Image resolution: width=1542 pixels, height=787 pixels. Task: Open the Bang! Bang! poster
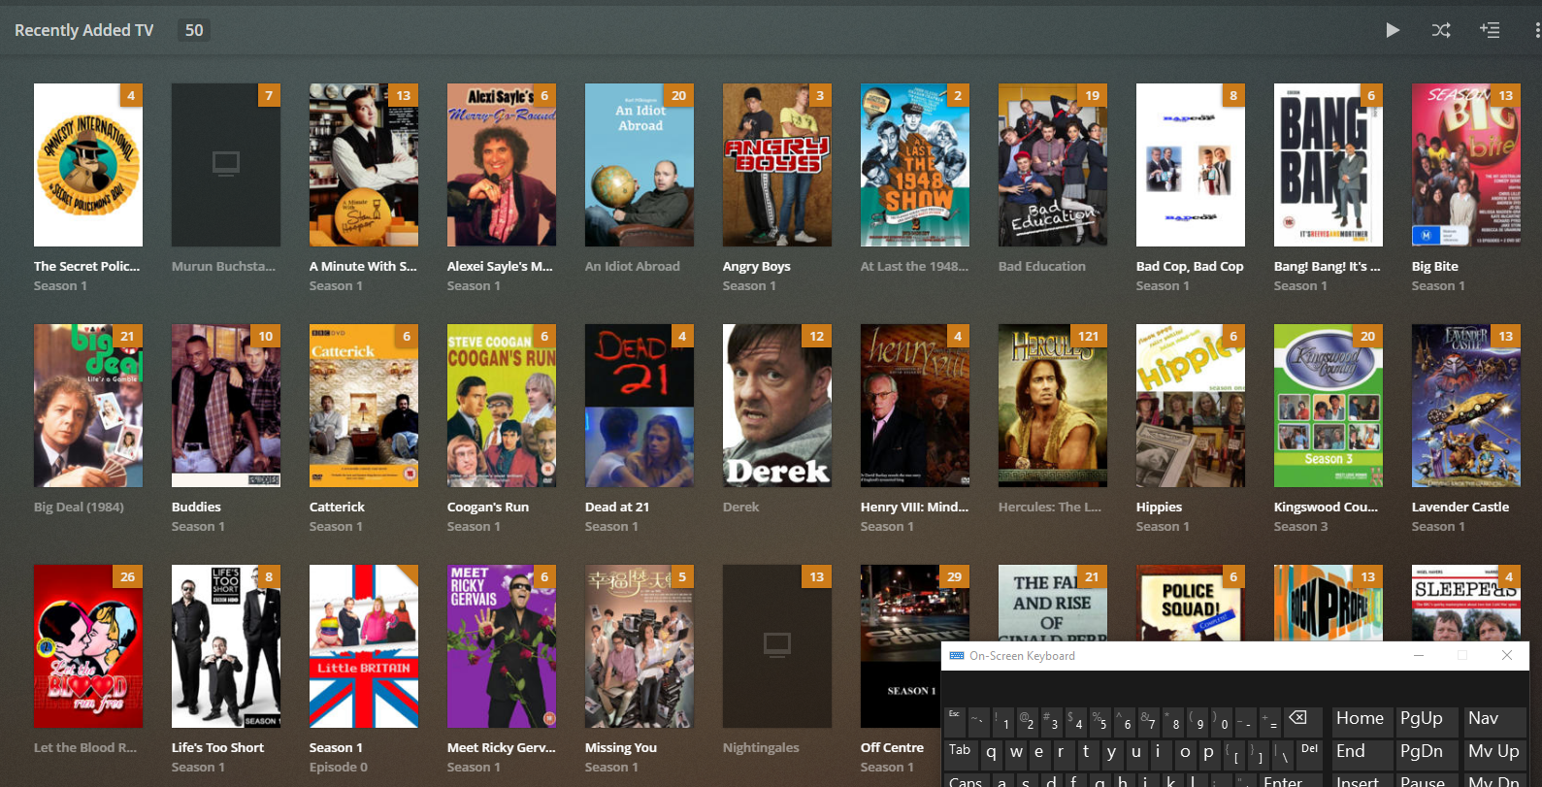1329,165
